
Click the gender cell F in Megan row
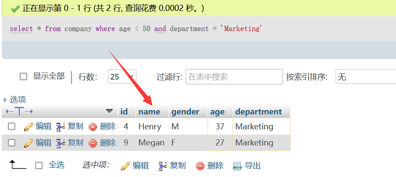[x=188, y=143]
